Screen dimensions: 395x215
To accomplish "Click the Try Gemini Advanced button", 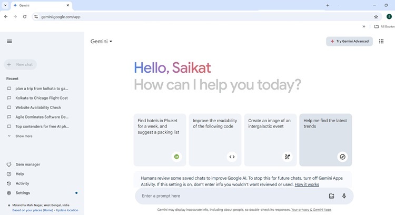I will 350,41.
